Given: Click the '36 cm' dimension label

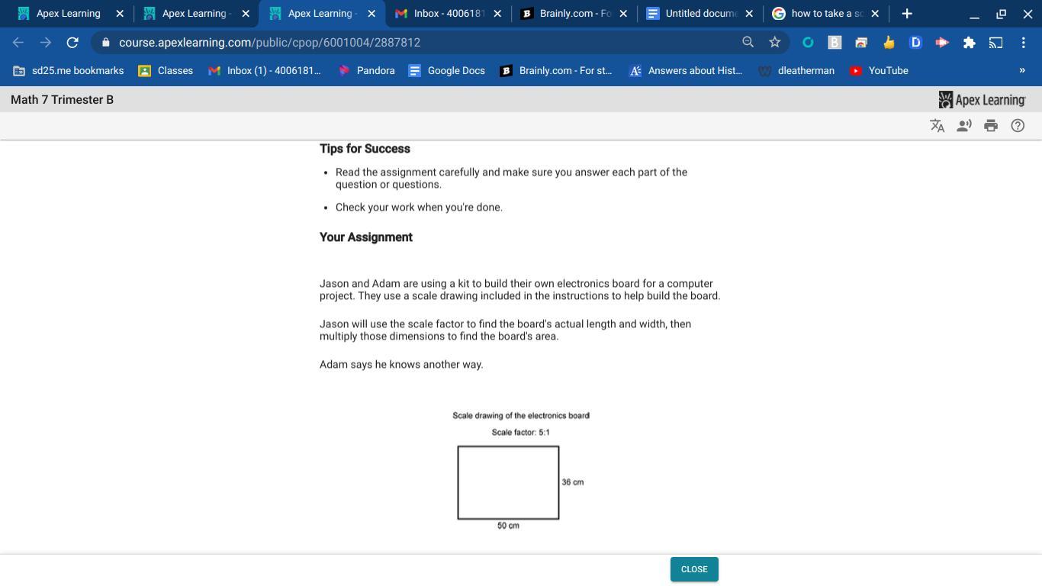Looking at the screenshot, I should coord(573,482).
